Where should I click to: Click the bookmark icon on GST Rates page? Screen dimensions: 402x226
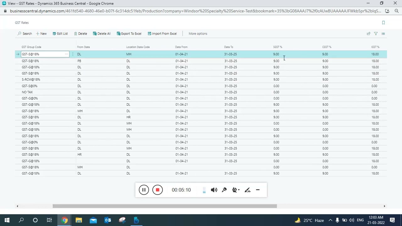coord(383,23)
